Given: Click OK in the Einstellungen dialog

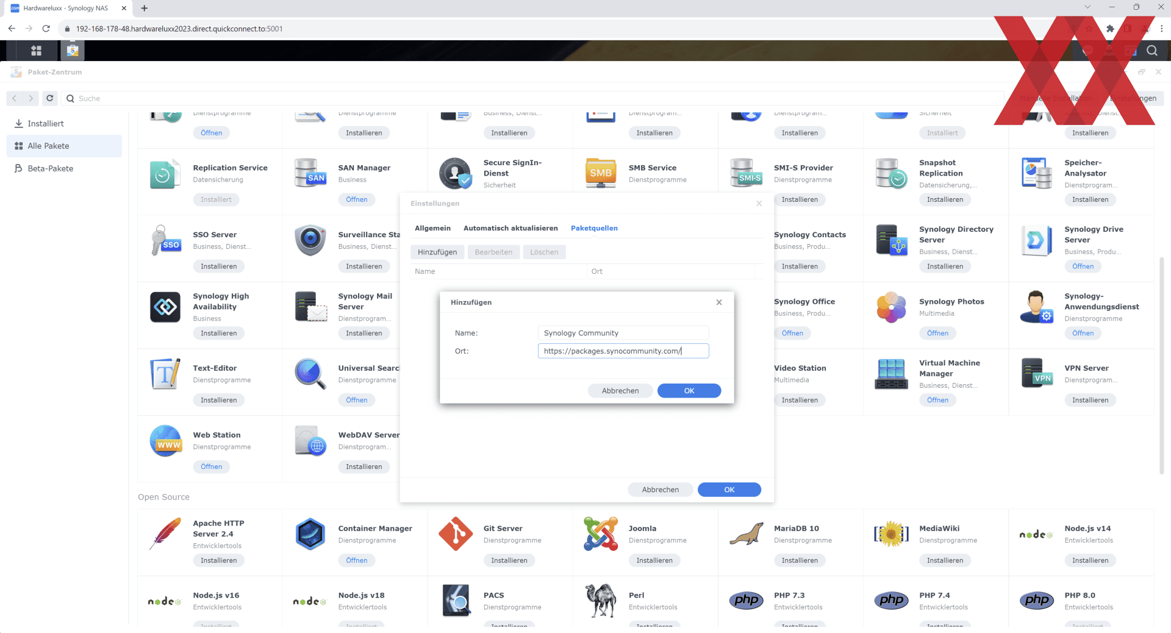Looking at the screenshot, I should [729, 490].
